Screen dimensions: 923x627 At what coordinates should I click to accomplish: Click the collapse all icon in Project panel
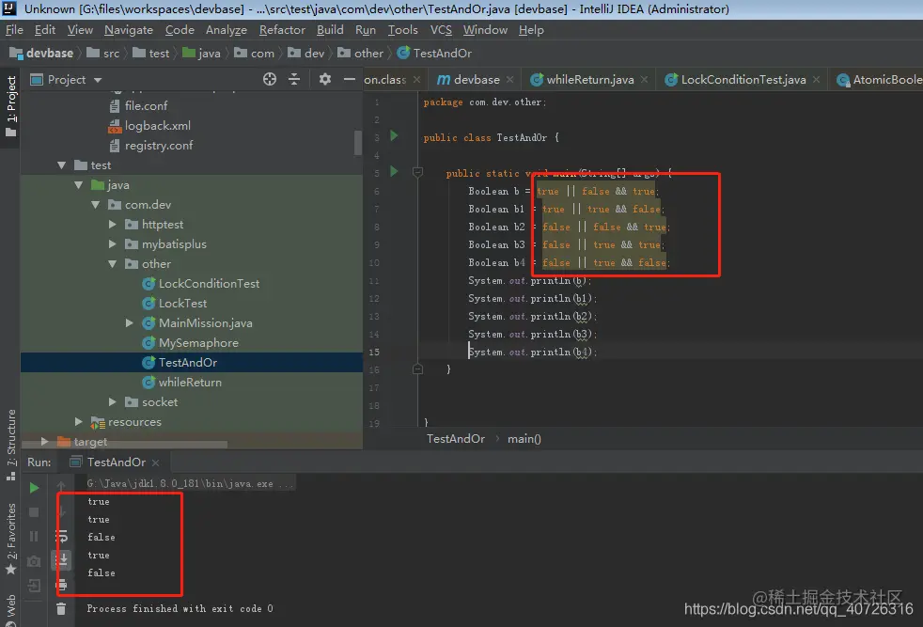pyautogui.click(x=294, y=79)
